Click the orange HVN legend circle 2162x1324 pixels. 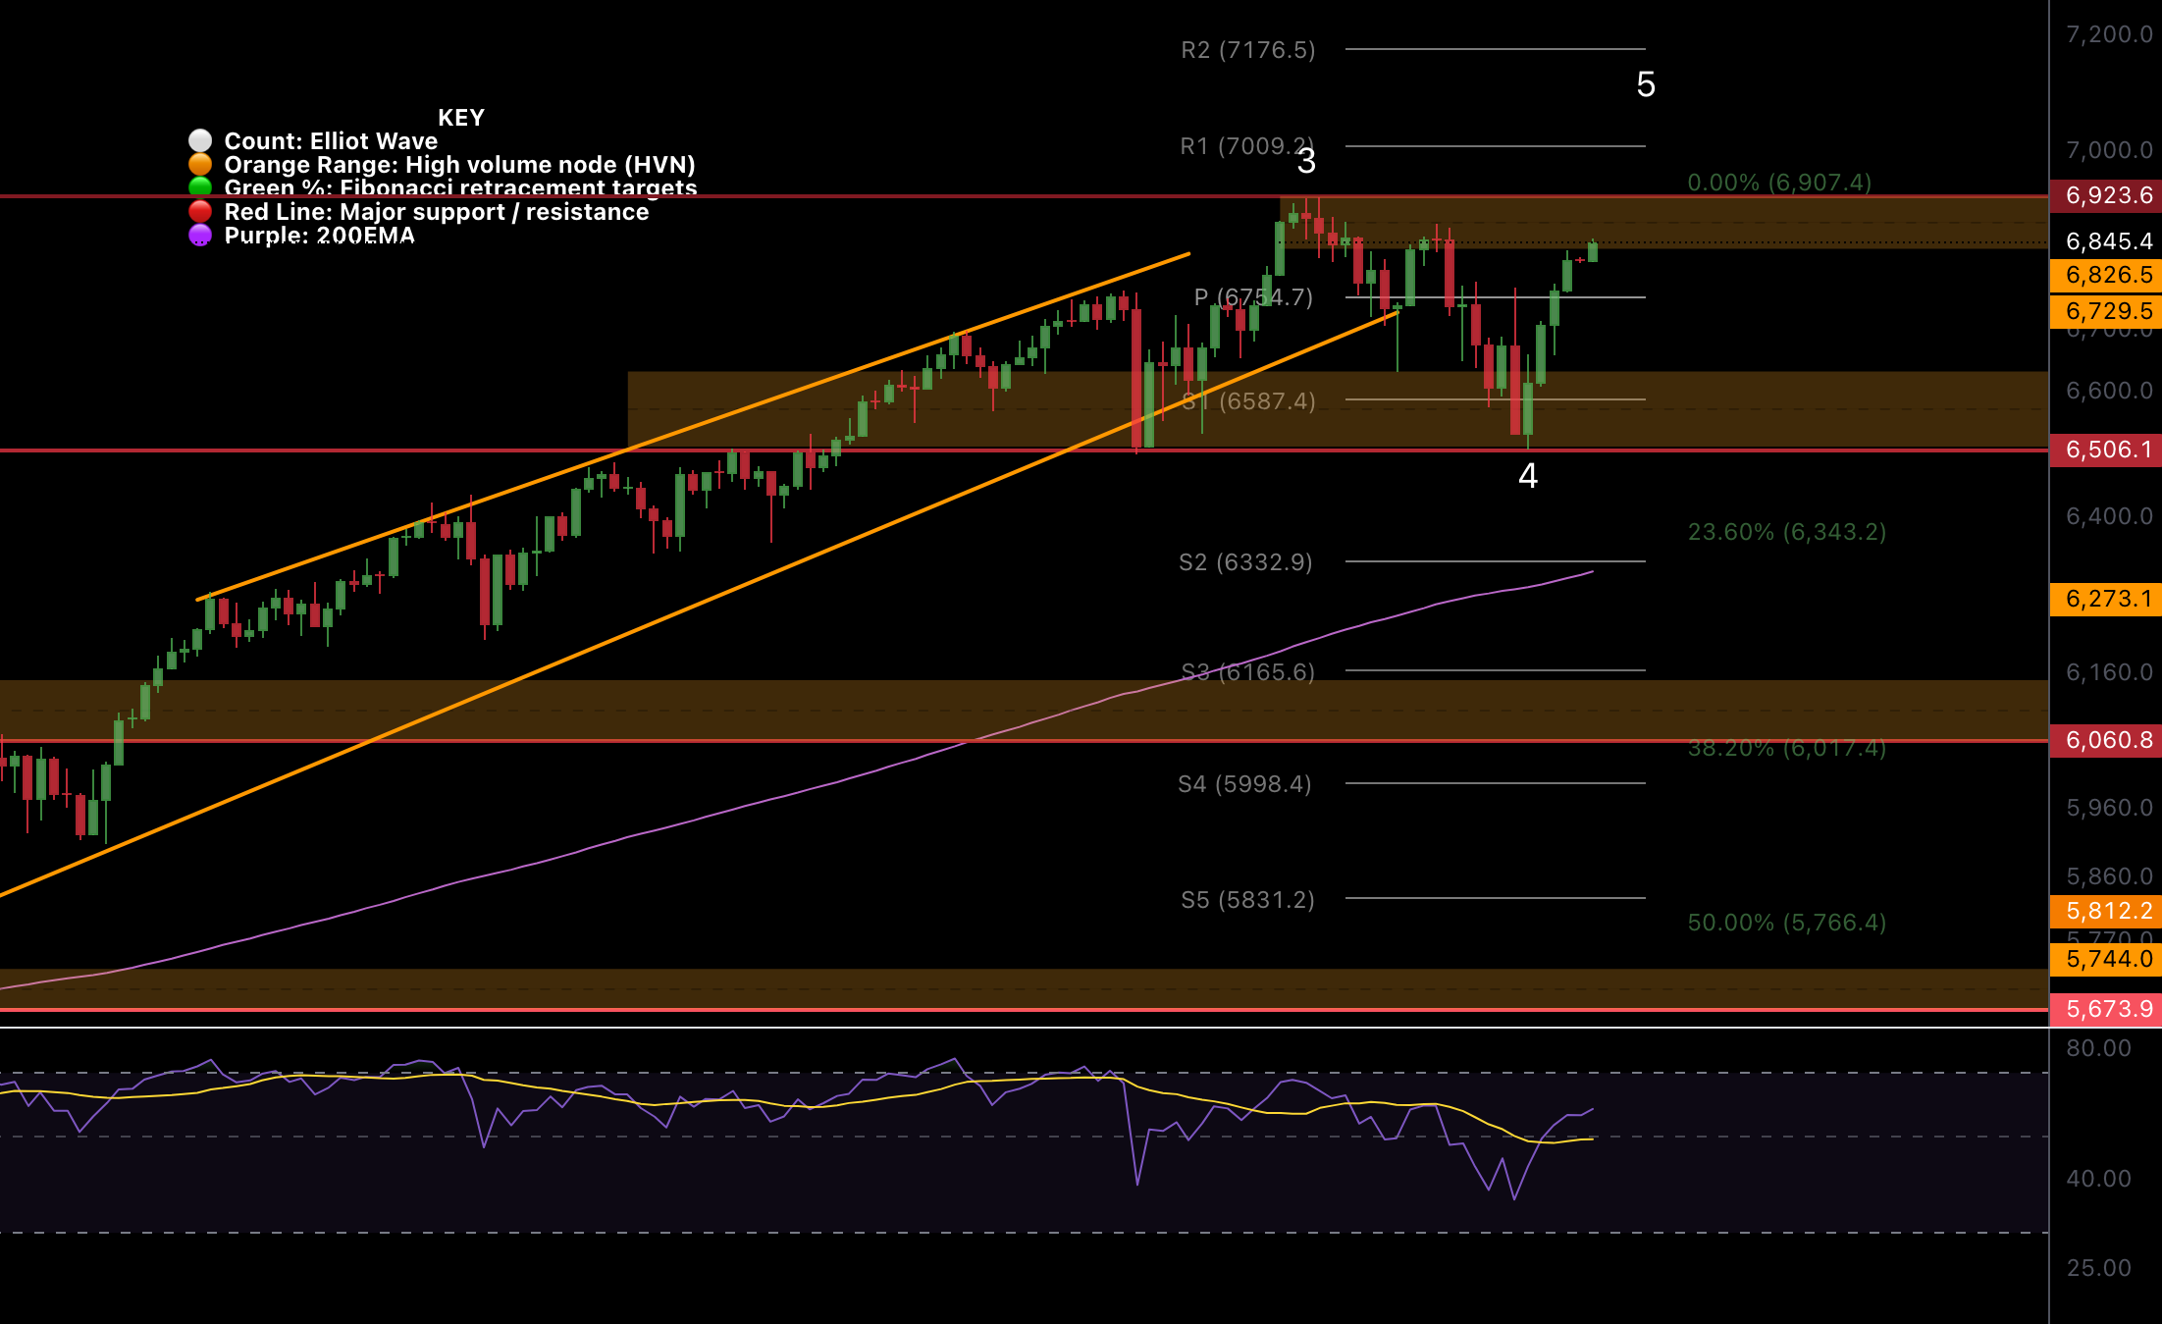(x=200, y=165)
